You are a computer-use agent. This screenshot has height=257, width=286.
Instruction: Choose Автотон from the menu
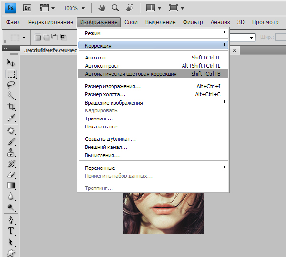pos(153,58)
